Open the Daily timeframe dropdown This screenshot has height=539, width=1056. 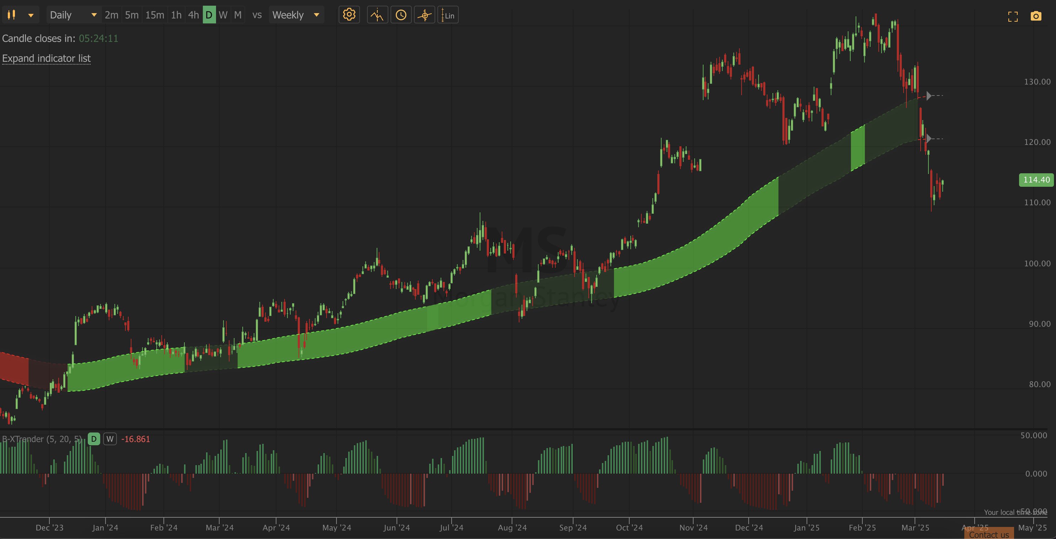tap(73, 15)
